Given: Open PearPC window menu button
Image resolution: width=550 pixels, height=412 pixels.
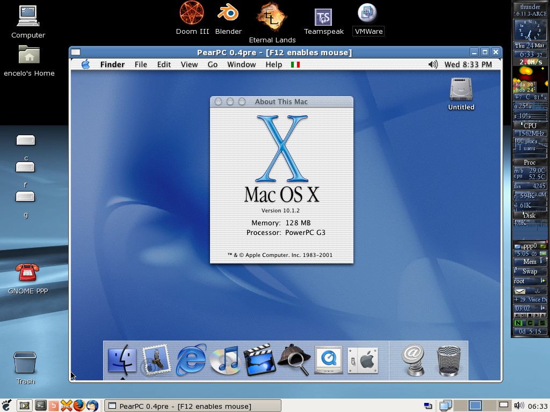Looking at the screenshot, I should 76,52.
